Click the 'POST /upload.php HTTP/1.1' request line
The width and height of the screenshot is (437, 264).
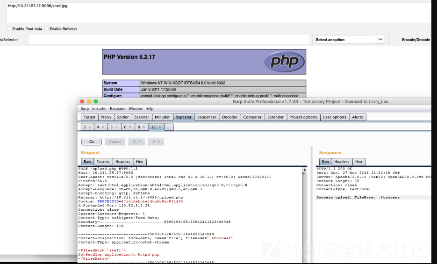108,169
